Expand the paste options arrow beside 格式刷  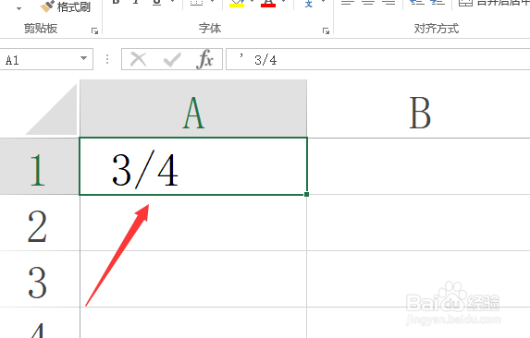coord(18,8)
